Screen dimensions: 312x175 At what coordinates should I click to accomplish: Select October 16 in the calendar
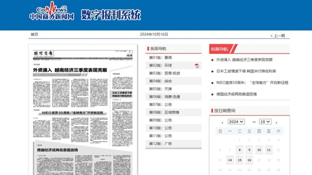(x=249, y=160)
